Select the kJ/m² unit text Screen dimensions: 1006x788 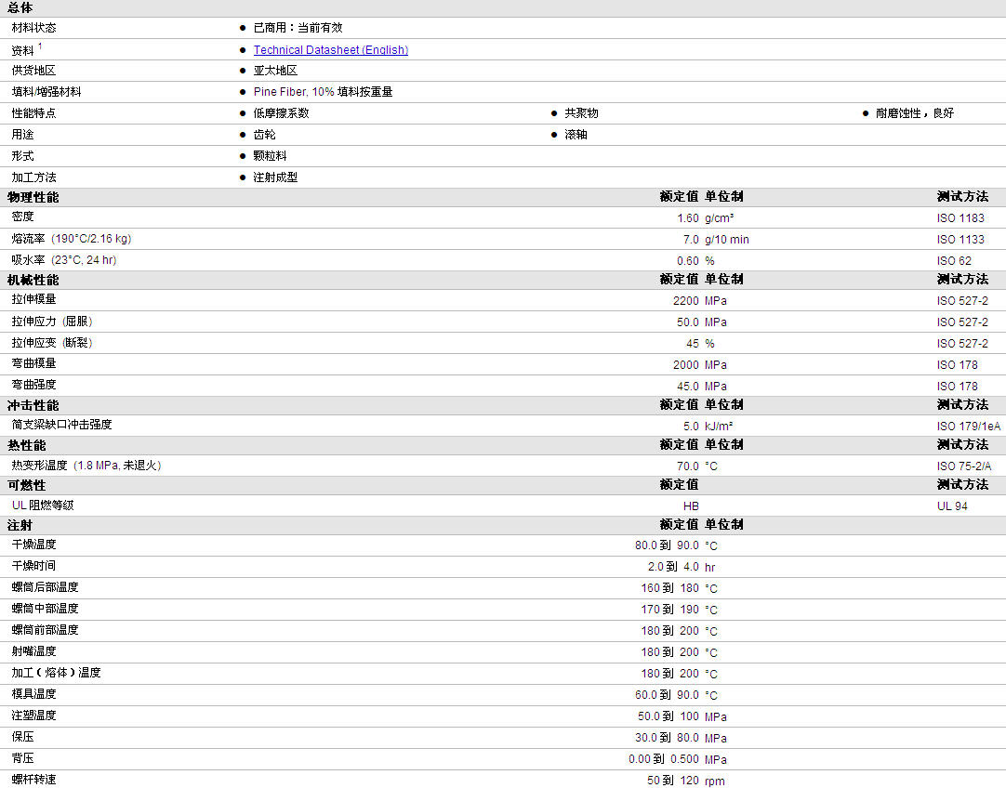click(719, 426)
